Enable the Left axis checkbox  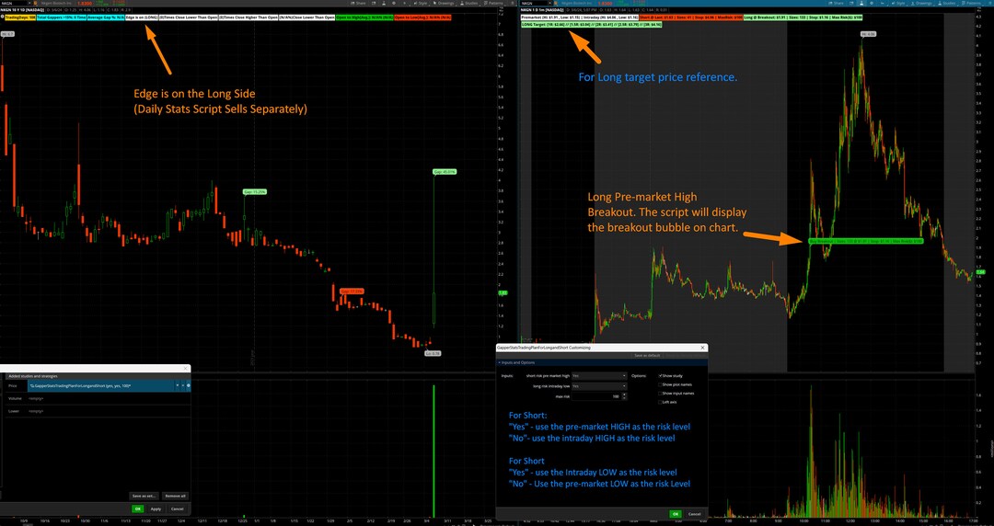[x=661, y=403]
